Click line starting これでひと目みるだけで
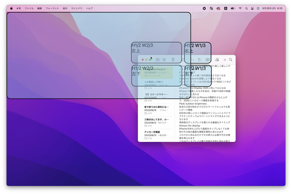This screenshot has height=194, width=292. pyautogui.click(x=204, y=135)
